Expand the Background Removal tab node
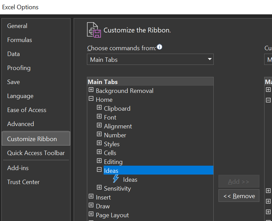This screenshot has width=272, height=221. point(91,90)
